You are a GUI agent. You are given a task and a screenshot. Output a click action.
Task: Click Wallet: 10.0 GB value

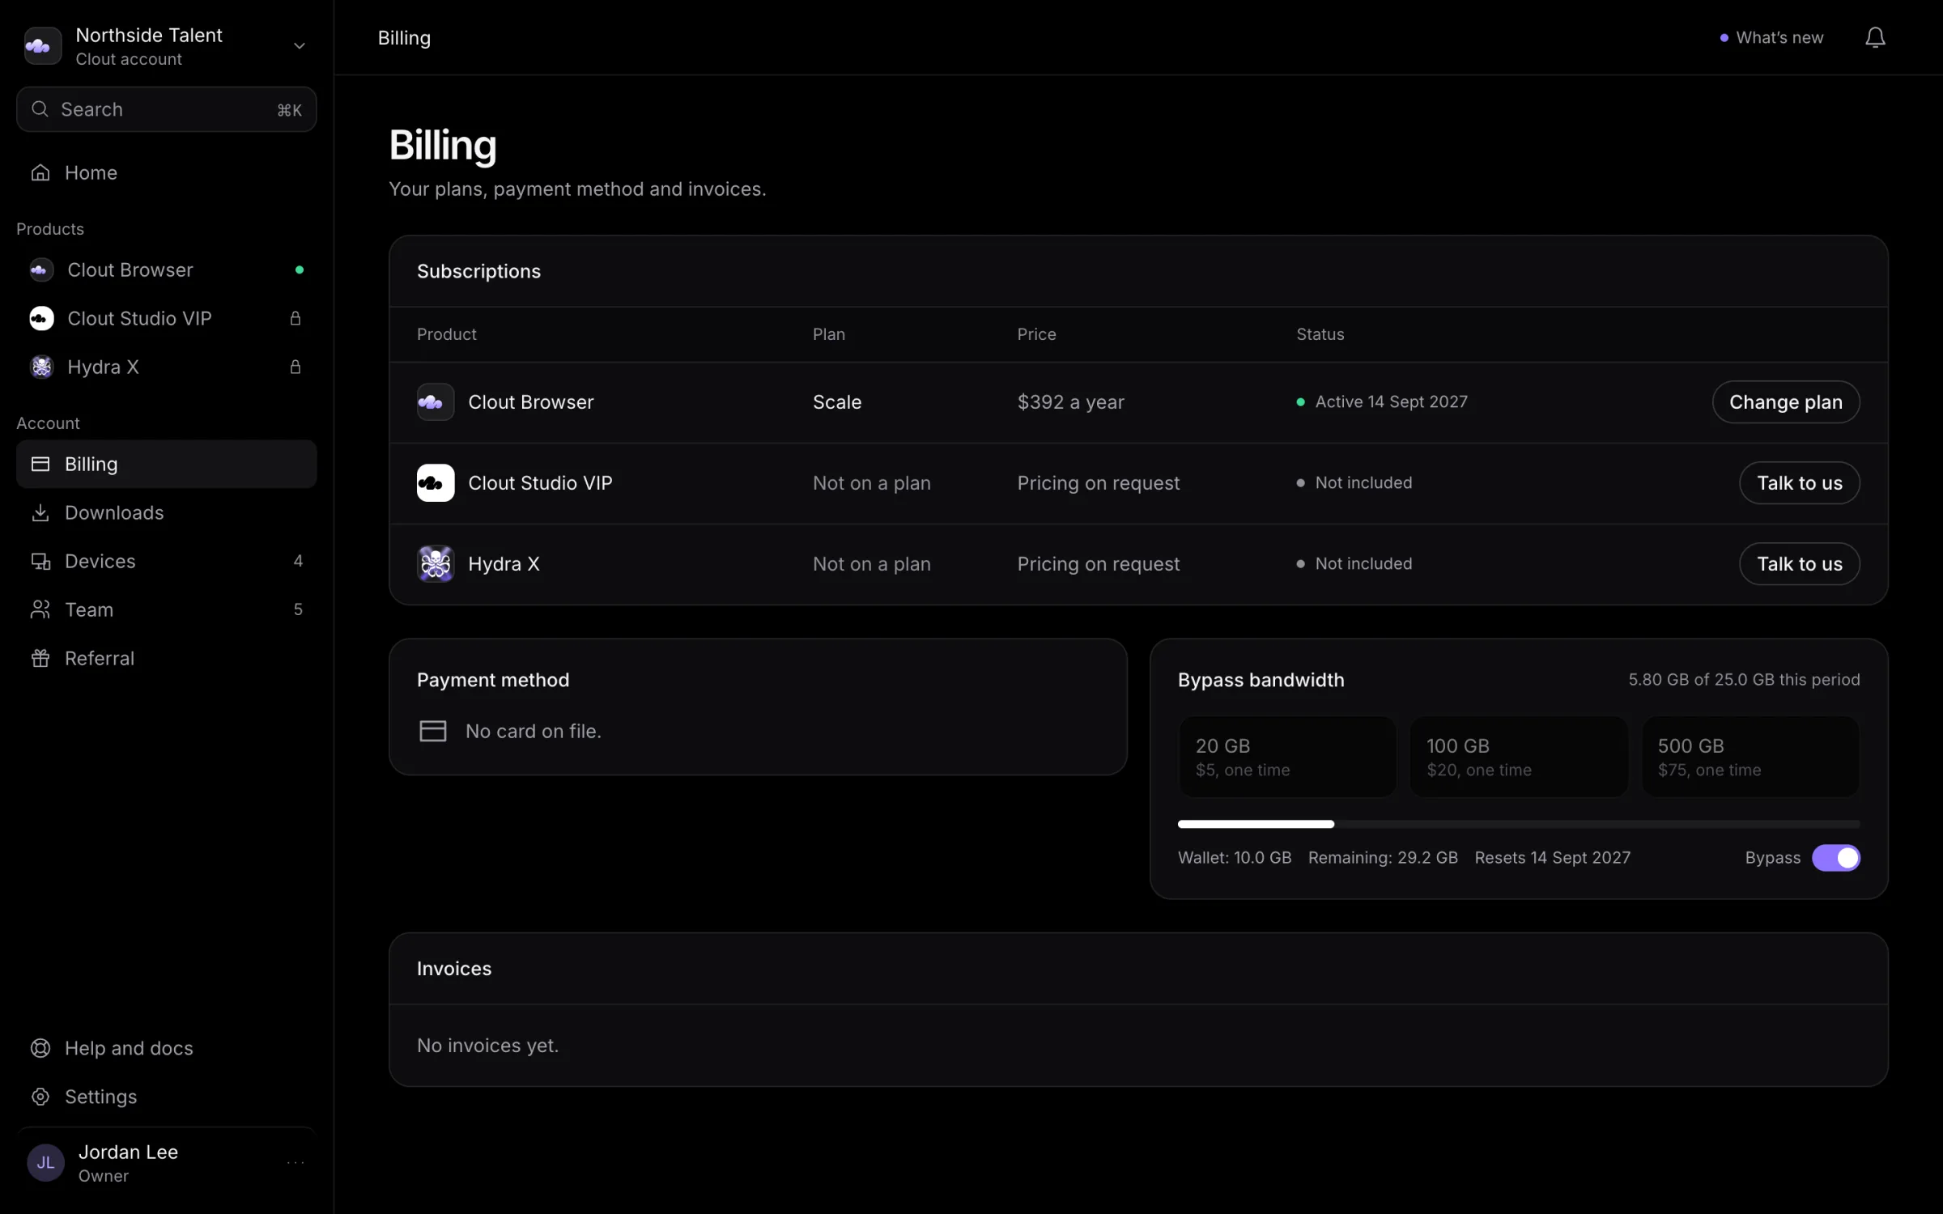(x=1235, y=858)
